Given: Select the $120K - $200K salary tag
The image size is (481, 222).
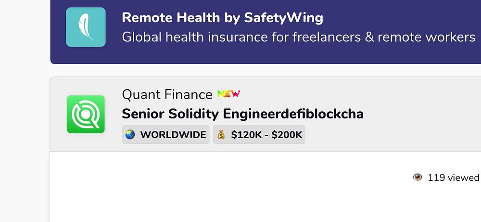Looking at the screenshot, I should pos(261,135).
